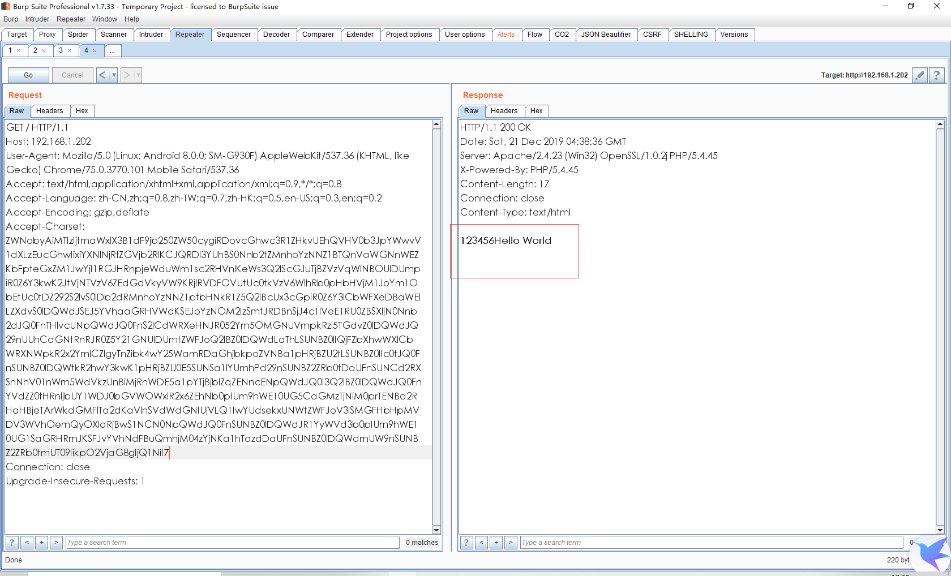Jump to previous search match in the Response pane
Screen dimensions: 951x576
pyautogui.click(x=481, y=543)
